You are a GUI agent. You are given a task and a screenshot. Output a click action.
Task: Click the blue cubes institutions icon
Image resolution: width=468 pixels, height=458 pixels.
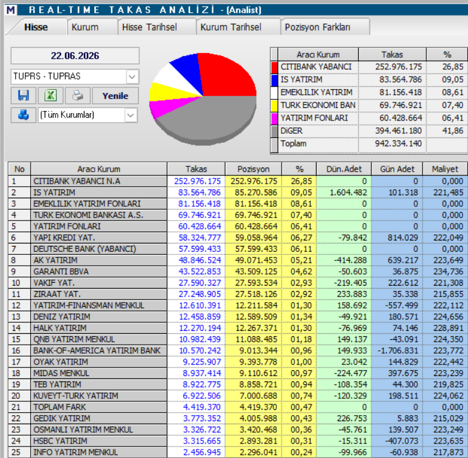click(24, 115)
